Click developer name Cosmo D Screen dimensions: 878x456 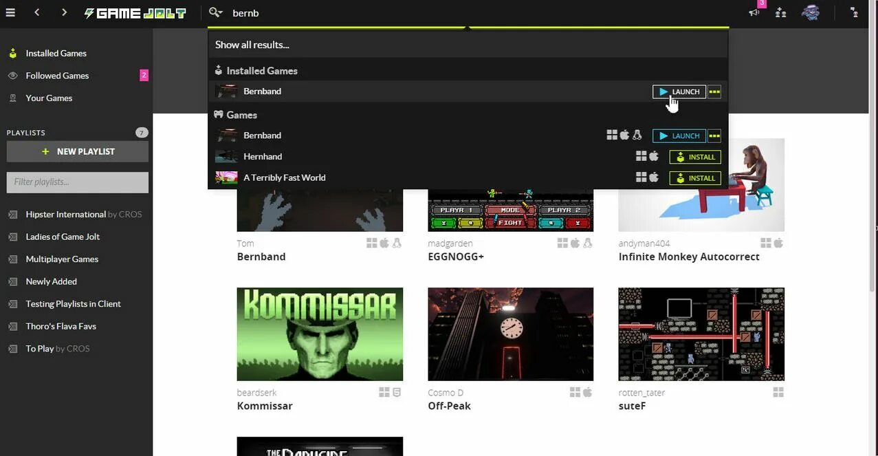click(x=446, y=393)
